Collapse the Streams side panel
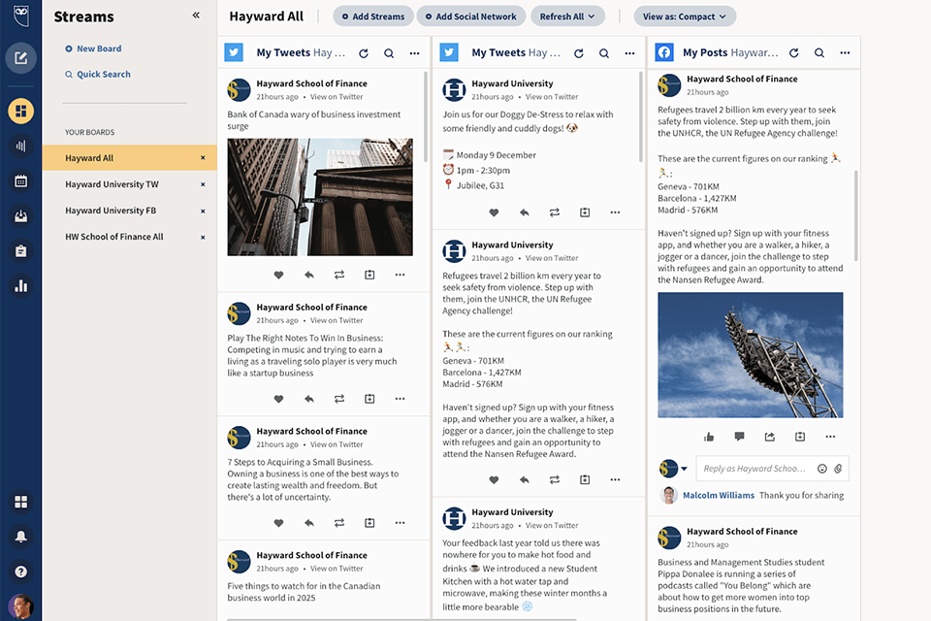Screen dimensions: 931x621 click(x=196, y=16)
